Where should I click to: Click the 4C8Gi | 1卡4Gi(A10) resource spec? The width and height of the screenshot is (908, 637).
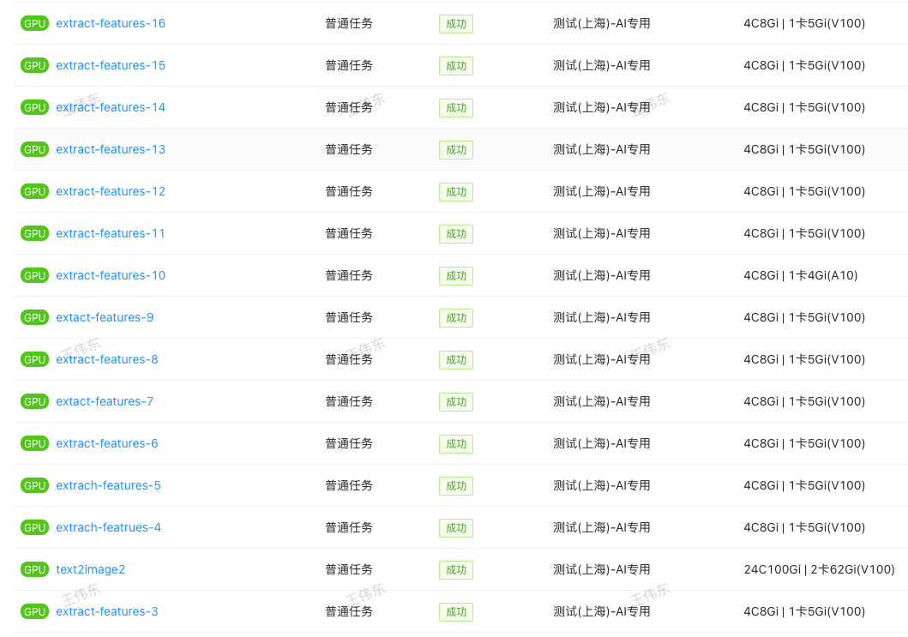(x=800, y=276)
